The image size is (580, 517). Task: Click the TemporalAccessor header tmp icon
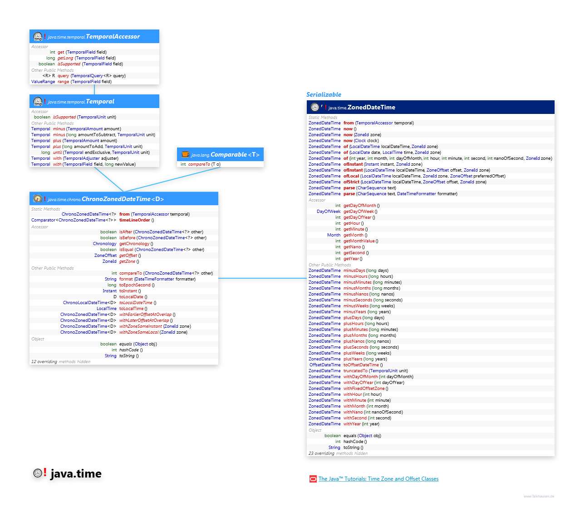pyautogui.click(x=38, y=37)
